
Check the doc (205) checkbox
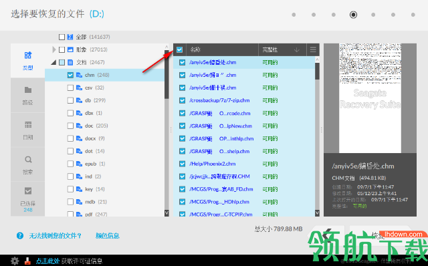[70, 126]
